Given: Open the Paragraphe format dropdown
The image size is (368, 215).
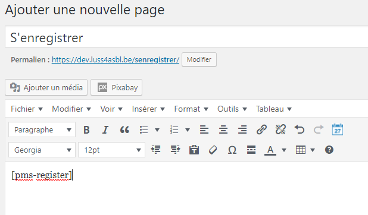Looking at the screenshot, I should [x=42, y=129].
